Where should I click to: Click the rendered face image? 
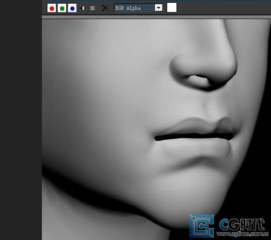point(156,129)
